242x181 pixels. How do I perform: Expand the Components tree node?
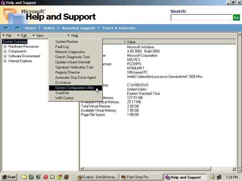coord(5,52)
